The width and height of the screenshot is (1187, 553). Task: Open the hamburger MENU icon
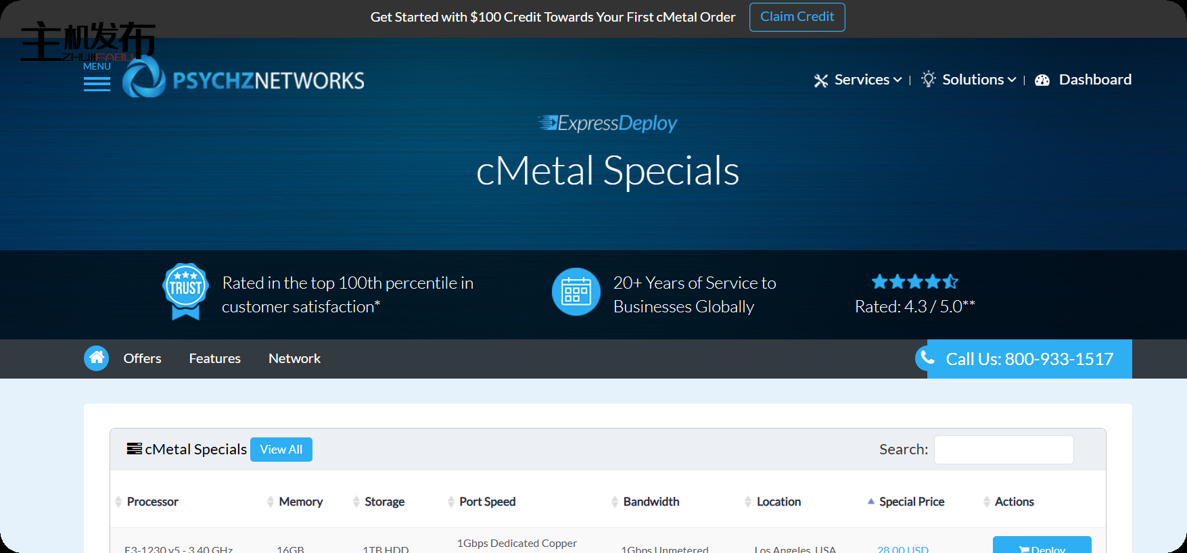tap(97, 84)
